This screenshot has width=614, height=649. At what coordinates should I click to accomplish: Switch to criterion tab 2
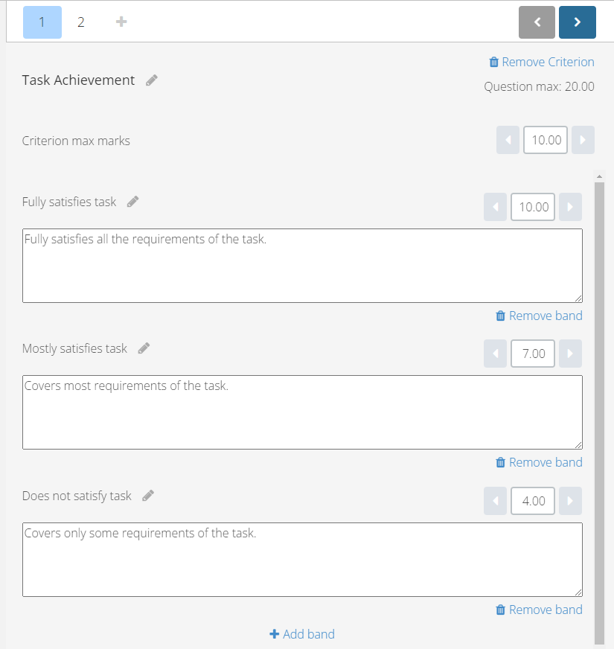(80, 22)
